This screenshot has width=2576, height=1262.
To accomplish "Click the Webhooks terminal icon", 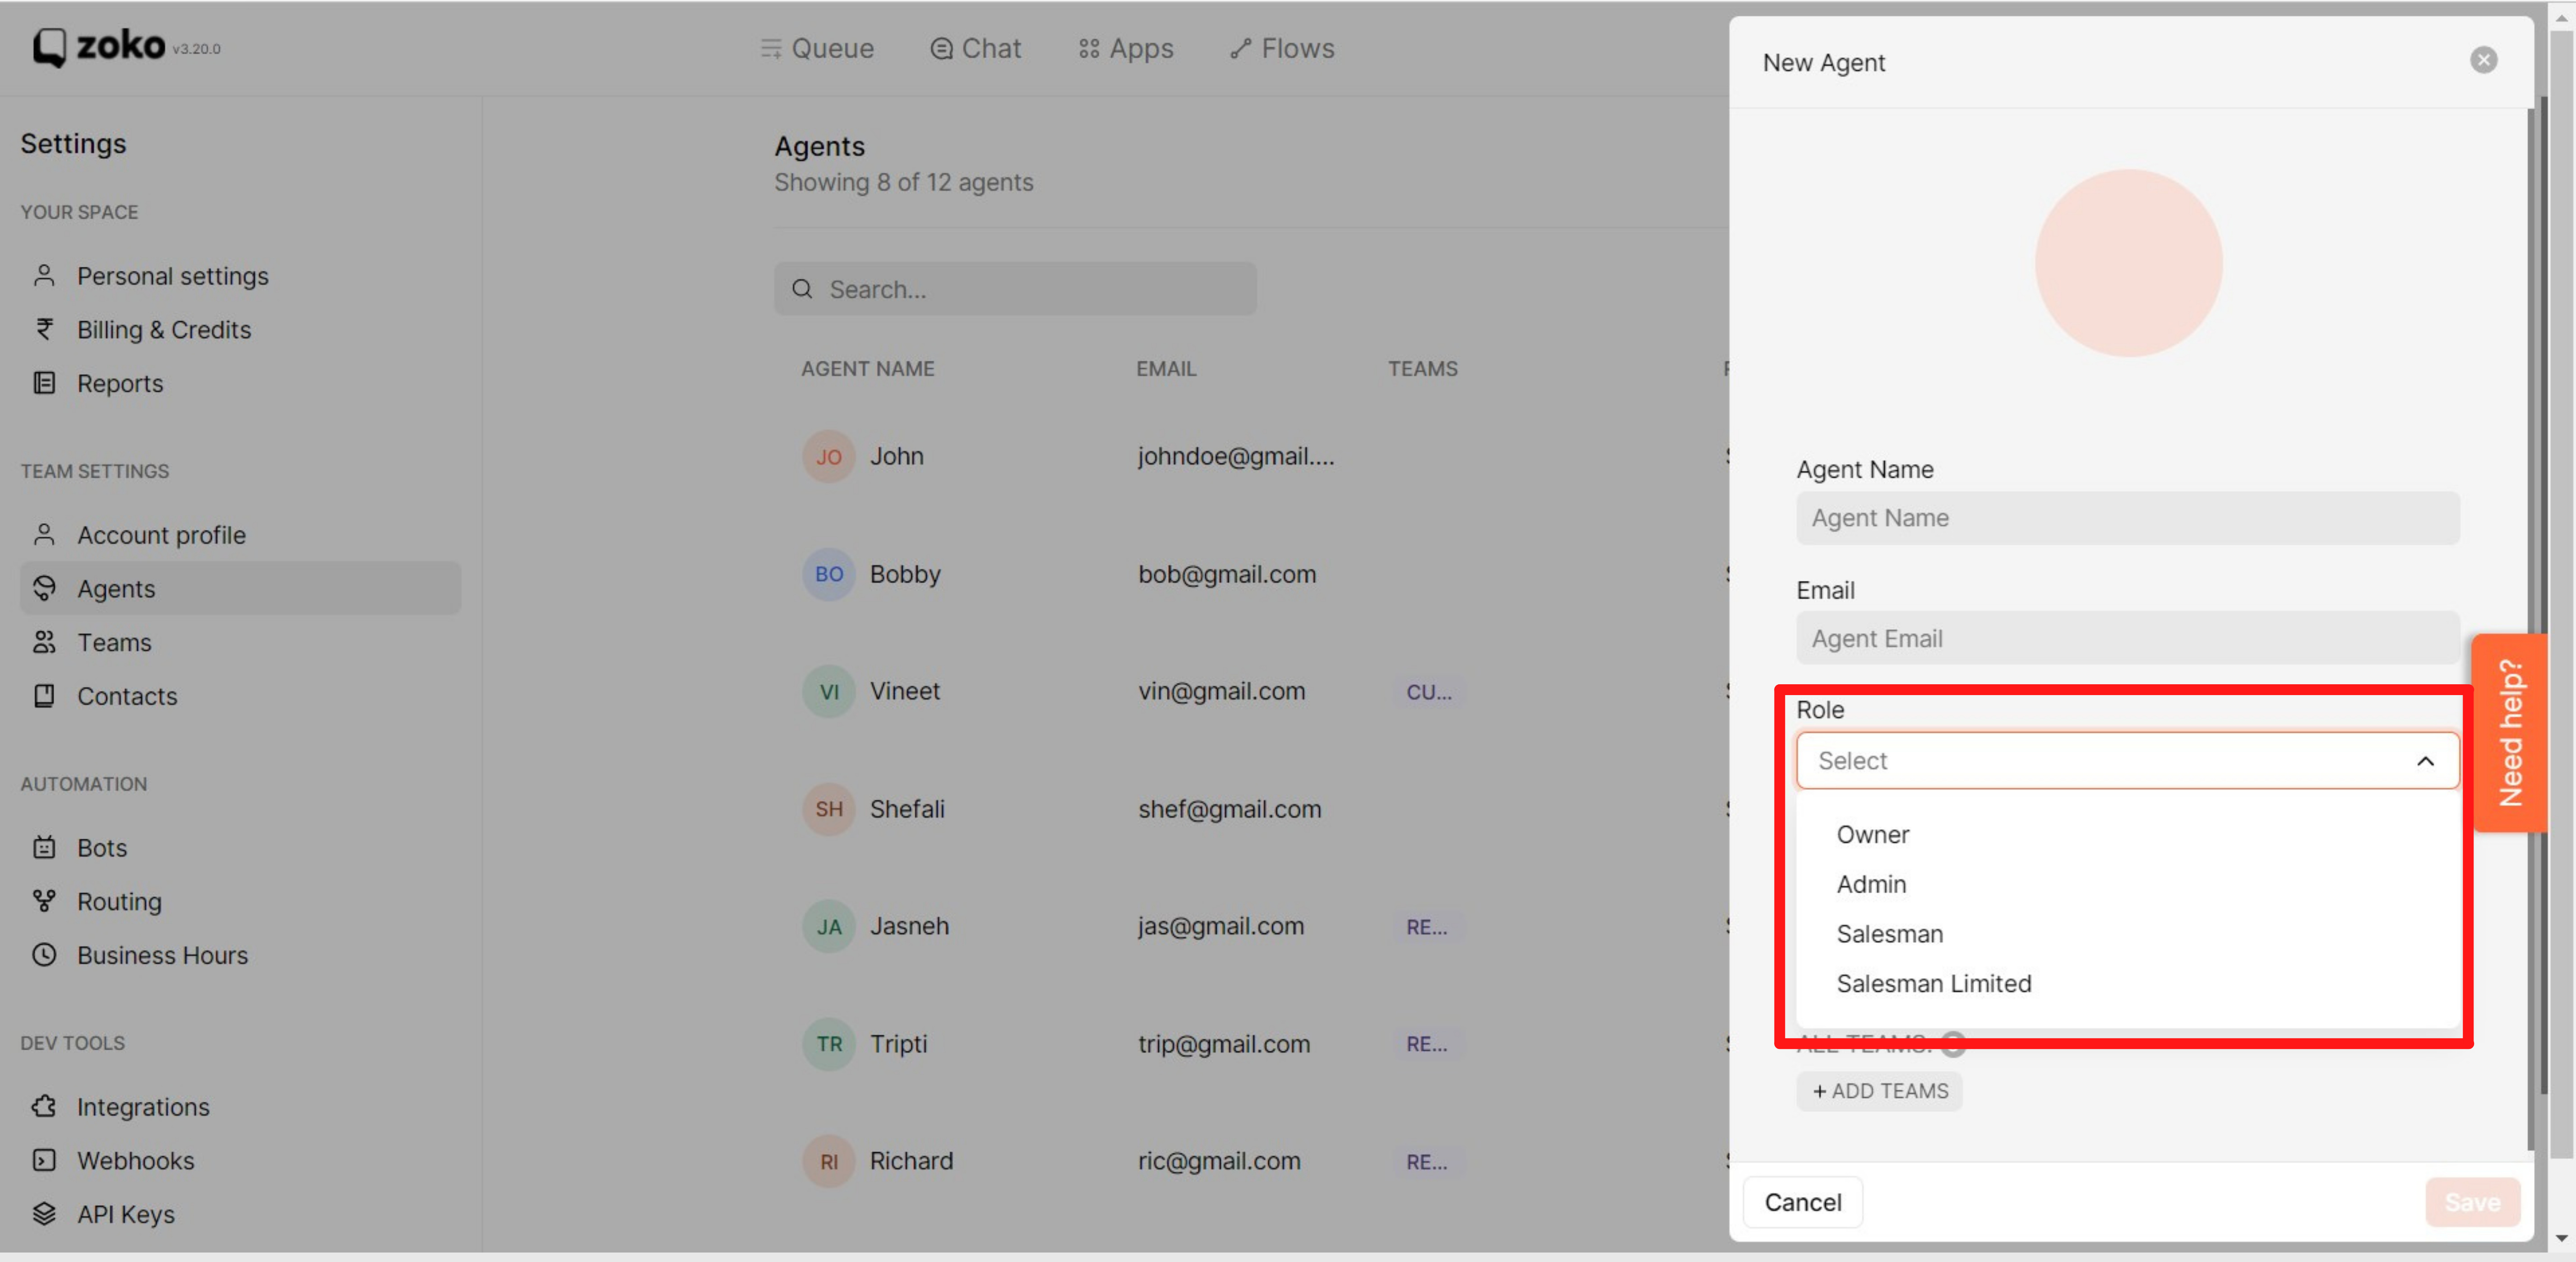I will click(44, 1160).
